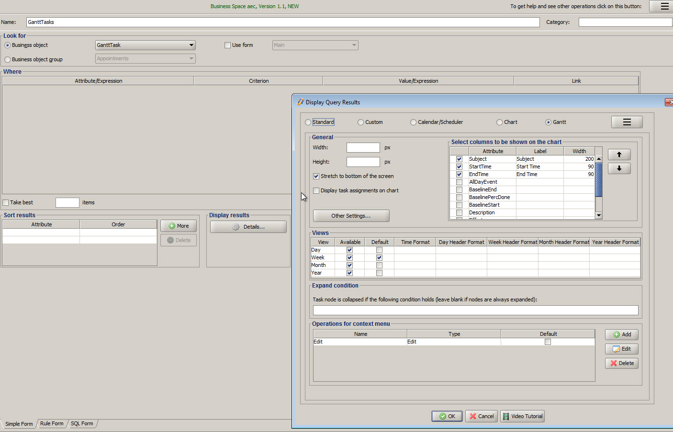Move selected column down with the arrow
This screenshot has width=673, height=432.
coord(619,168)
